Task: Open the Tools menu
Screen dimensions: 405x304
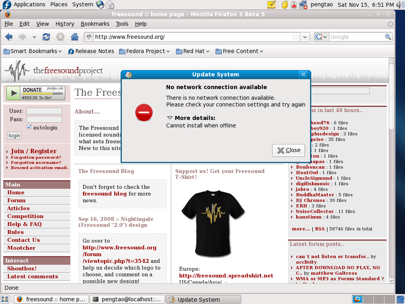Action: coord(122,24)
